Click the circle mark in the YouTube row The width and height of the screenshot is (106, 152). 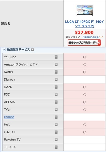pyautogui.click(x=85, y=57)
